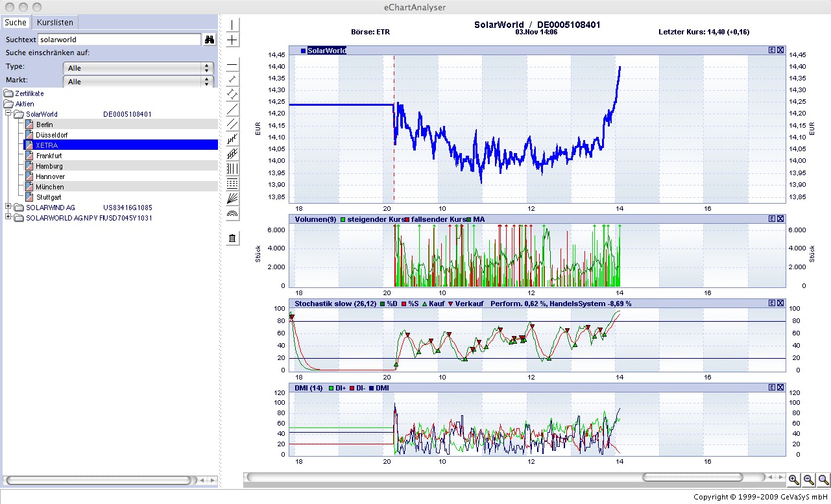Click the Suchtext input field
831x504 pixels.
coord(119,40)
